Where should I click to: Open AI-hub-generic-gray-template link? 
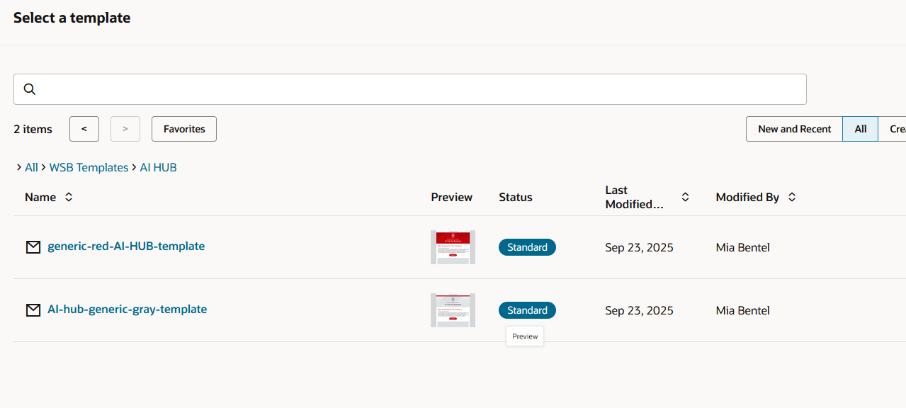point(127,310)
